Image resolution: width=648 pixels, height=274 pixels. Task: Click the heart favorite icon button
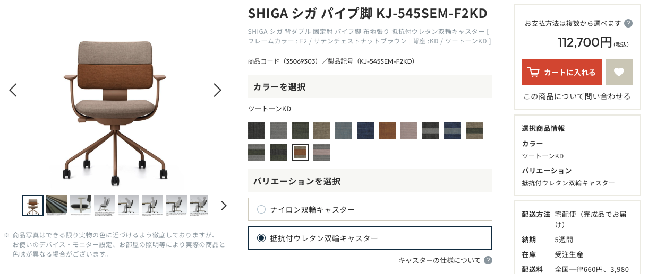pos(619,72)
